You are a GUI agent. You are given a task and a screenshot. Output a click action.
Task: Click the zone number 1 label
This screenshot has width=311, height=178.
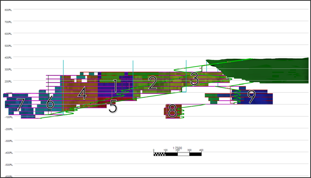(x=115, y=85)
